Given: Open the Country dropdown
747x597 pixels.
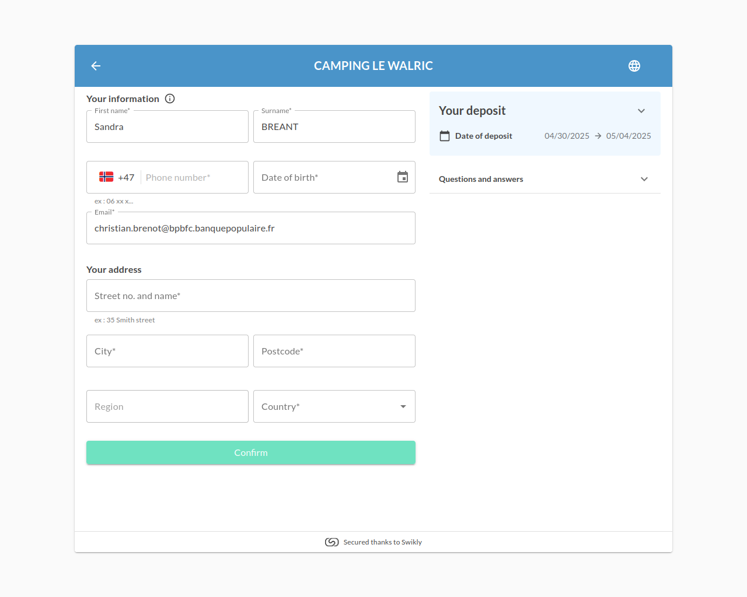Looking at the screenshot, I should point(334,406).
